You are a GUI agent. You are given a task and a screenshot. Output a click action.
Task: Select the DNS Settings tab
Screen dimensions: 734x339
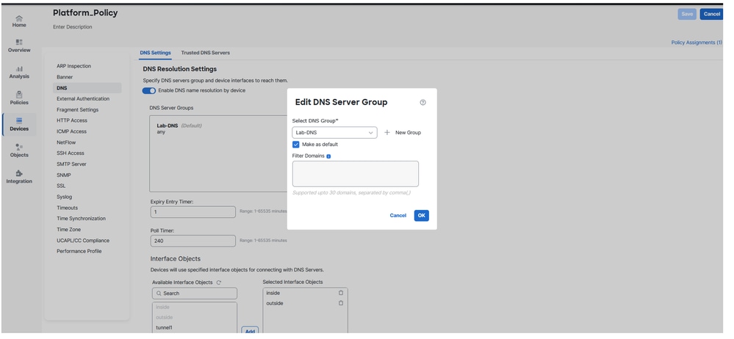[x=155, y=53]
